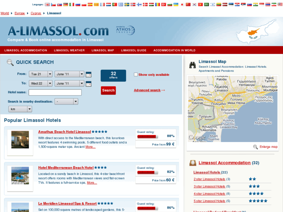The width and height of the screenshot is (283, 212).
Task: Open the From date calendar icon
Action: [x=88, y=74]
